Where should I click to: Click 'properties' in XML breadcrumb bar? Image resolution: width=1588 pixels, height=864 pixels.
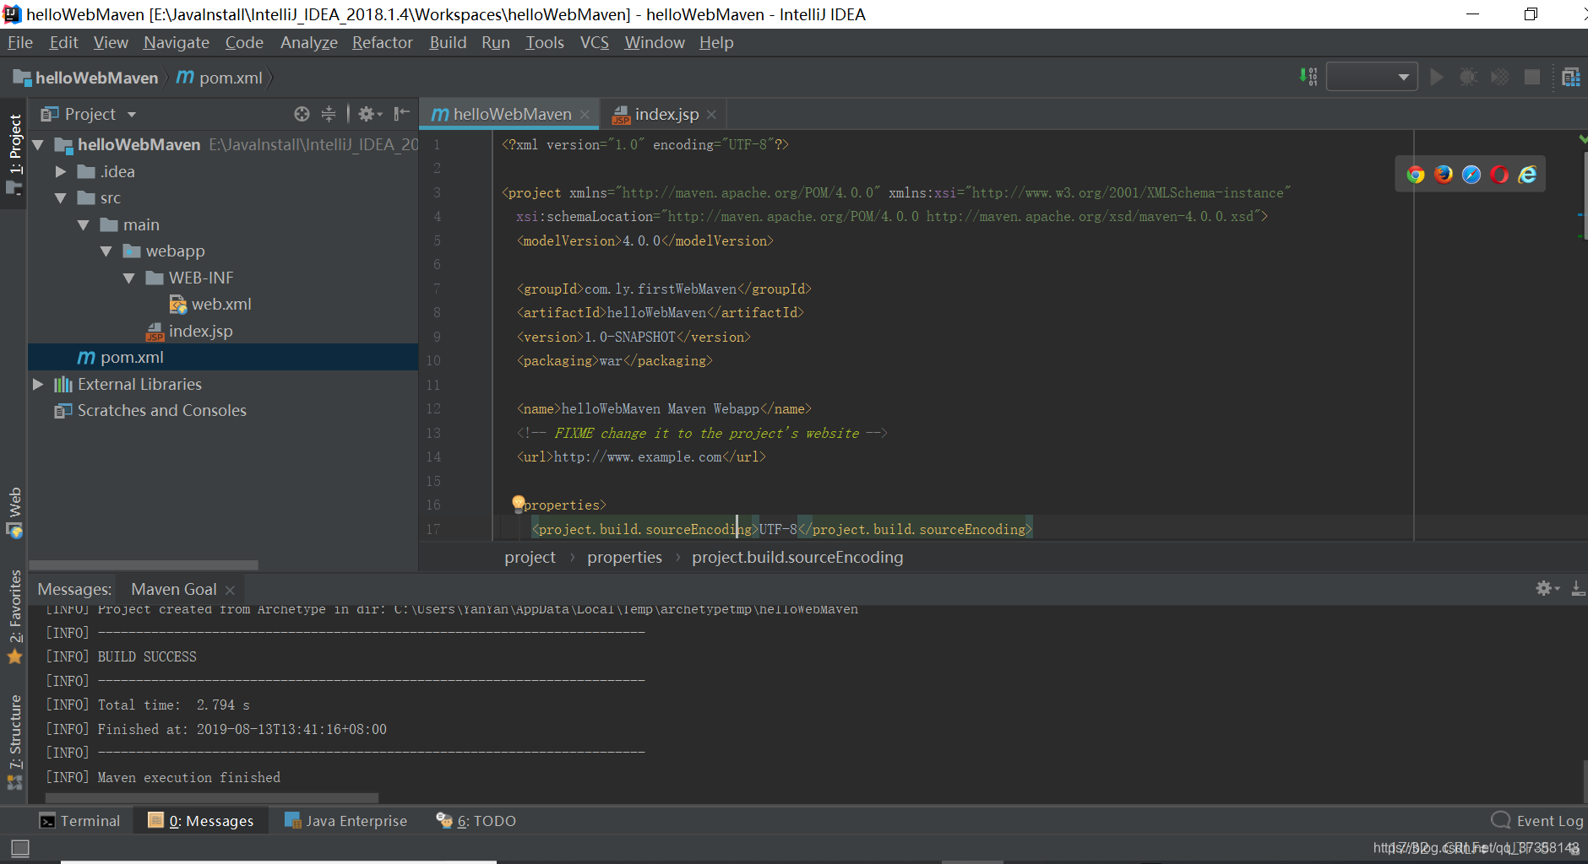pos(624,557)
